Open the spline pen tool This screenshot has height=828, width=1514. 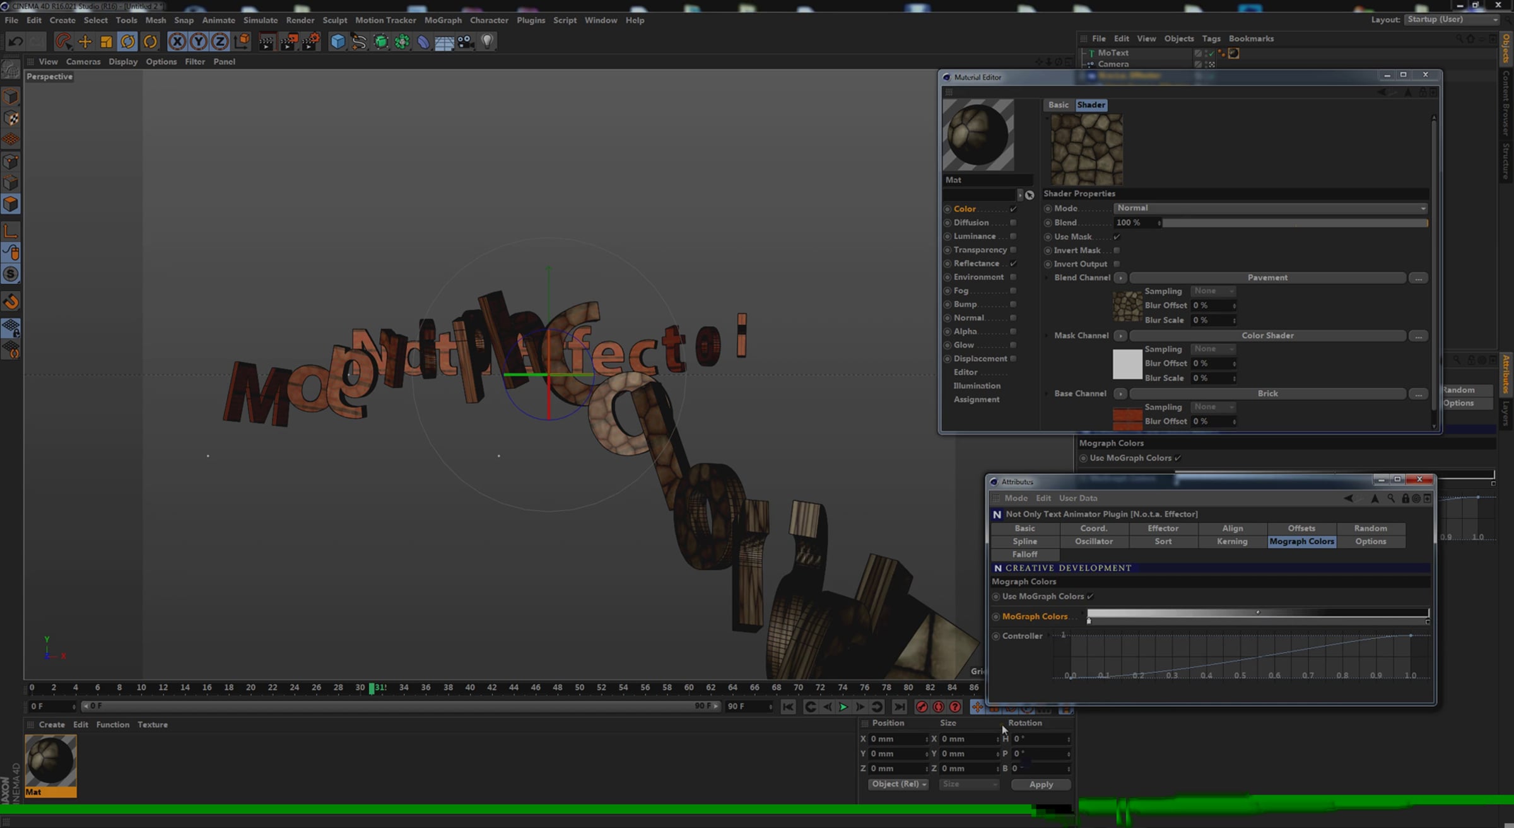click(360, 42)
